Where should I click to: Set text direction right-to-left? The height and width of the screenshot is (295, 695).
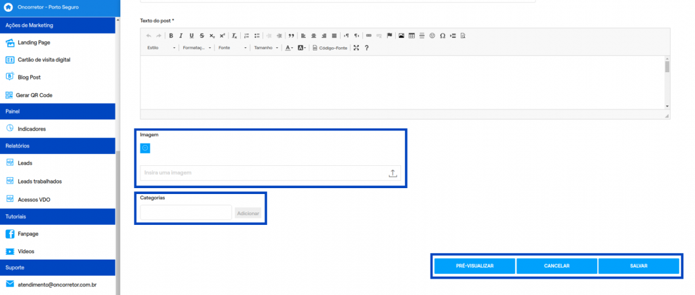(356, 36)
